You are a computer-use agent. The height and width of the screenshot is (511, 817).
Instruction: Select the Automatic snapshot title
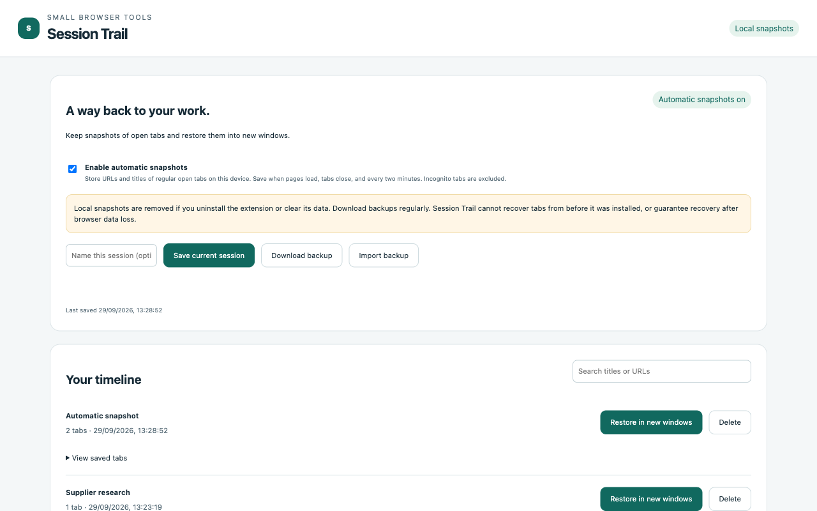[102, 416]
